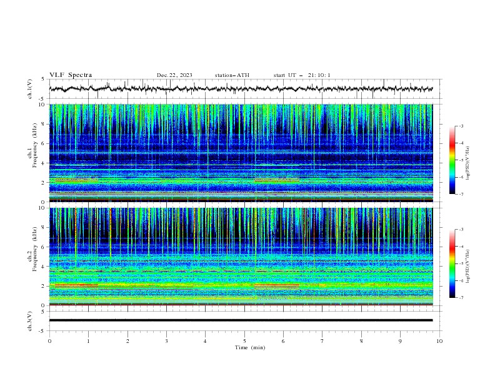Click the "ch.1(V)" axis label
The width and height of the screenshot is (495, 383).
pyautogui.click(x=30, y=89)
